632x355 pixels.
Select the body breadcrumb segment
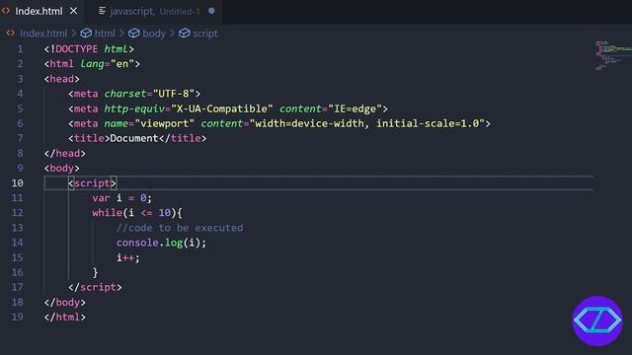tap(154, 34)
